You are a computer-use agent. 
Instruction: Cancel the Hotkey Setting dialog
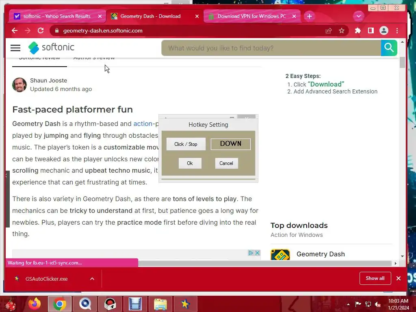pyautogui.click(x=226, y=163)
